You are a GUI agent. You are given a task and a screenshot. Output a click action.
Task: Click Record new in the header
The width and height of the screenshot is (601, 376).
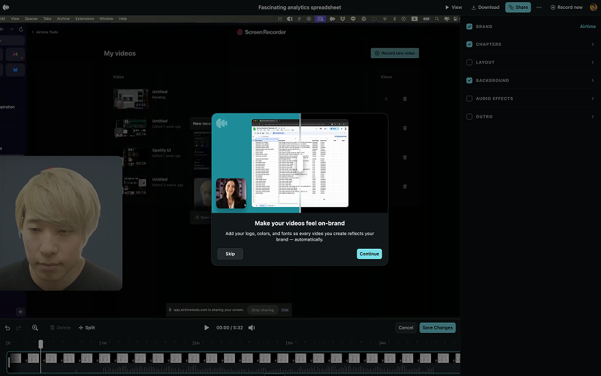pos(567,7)
